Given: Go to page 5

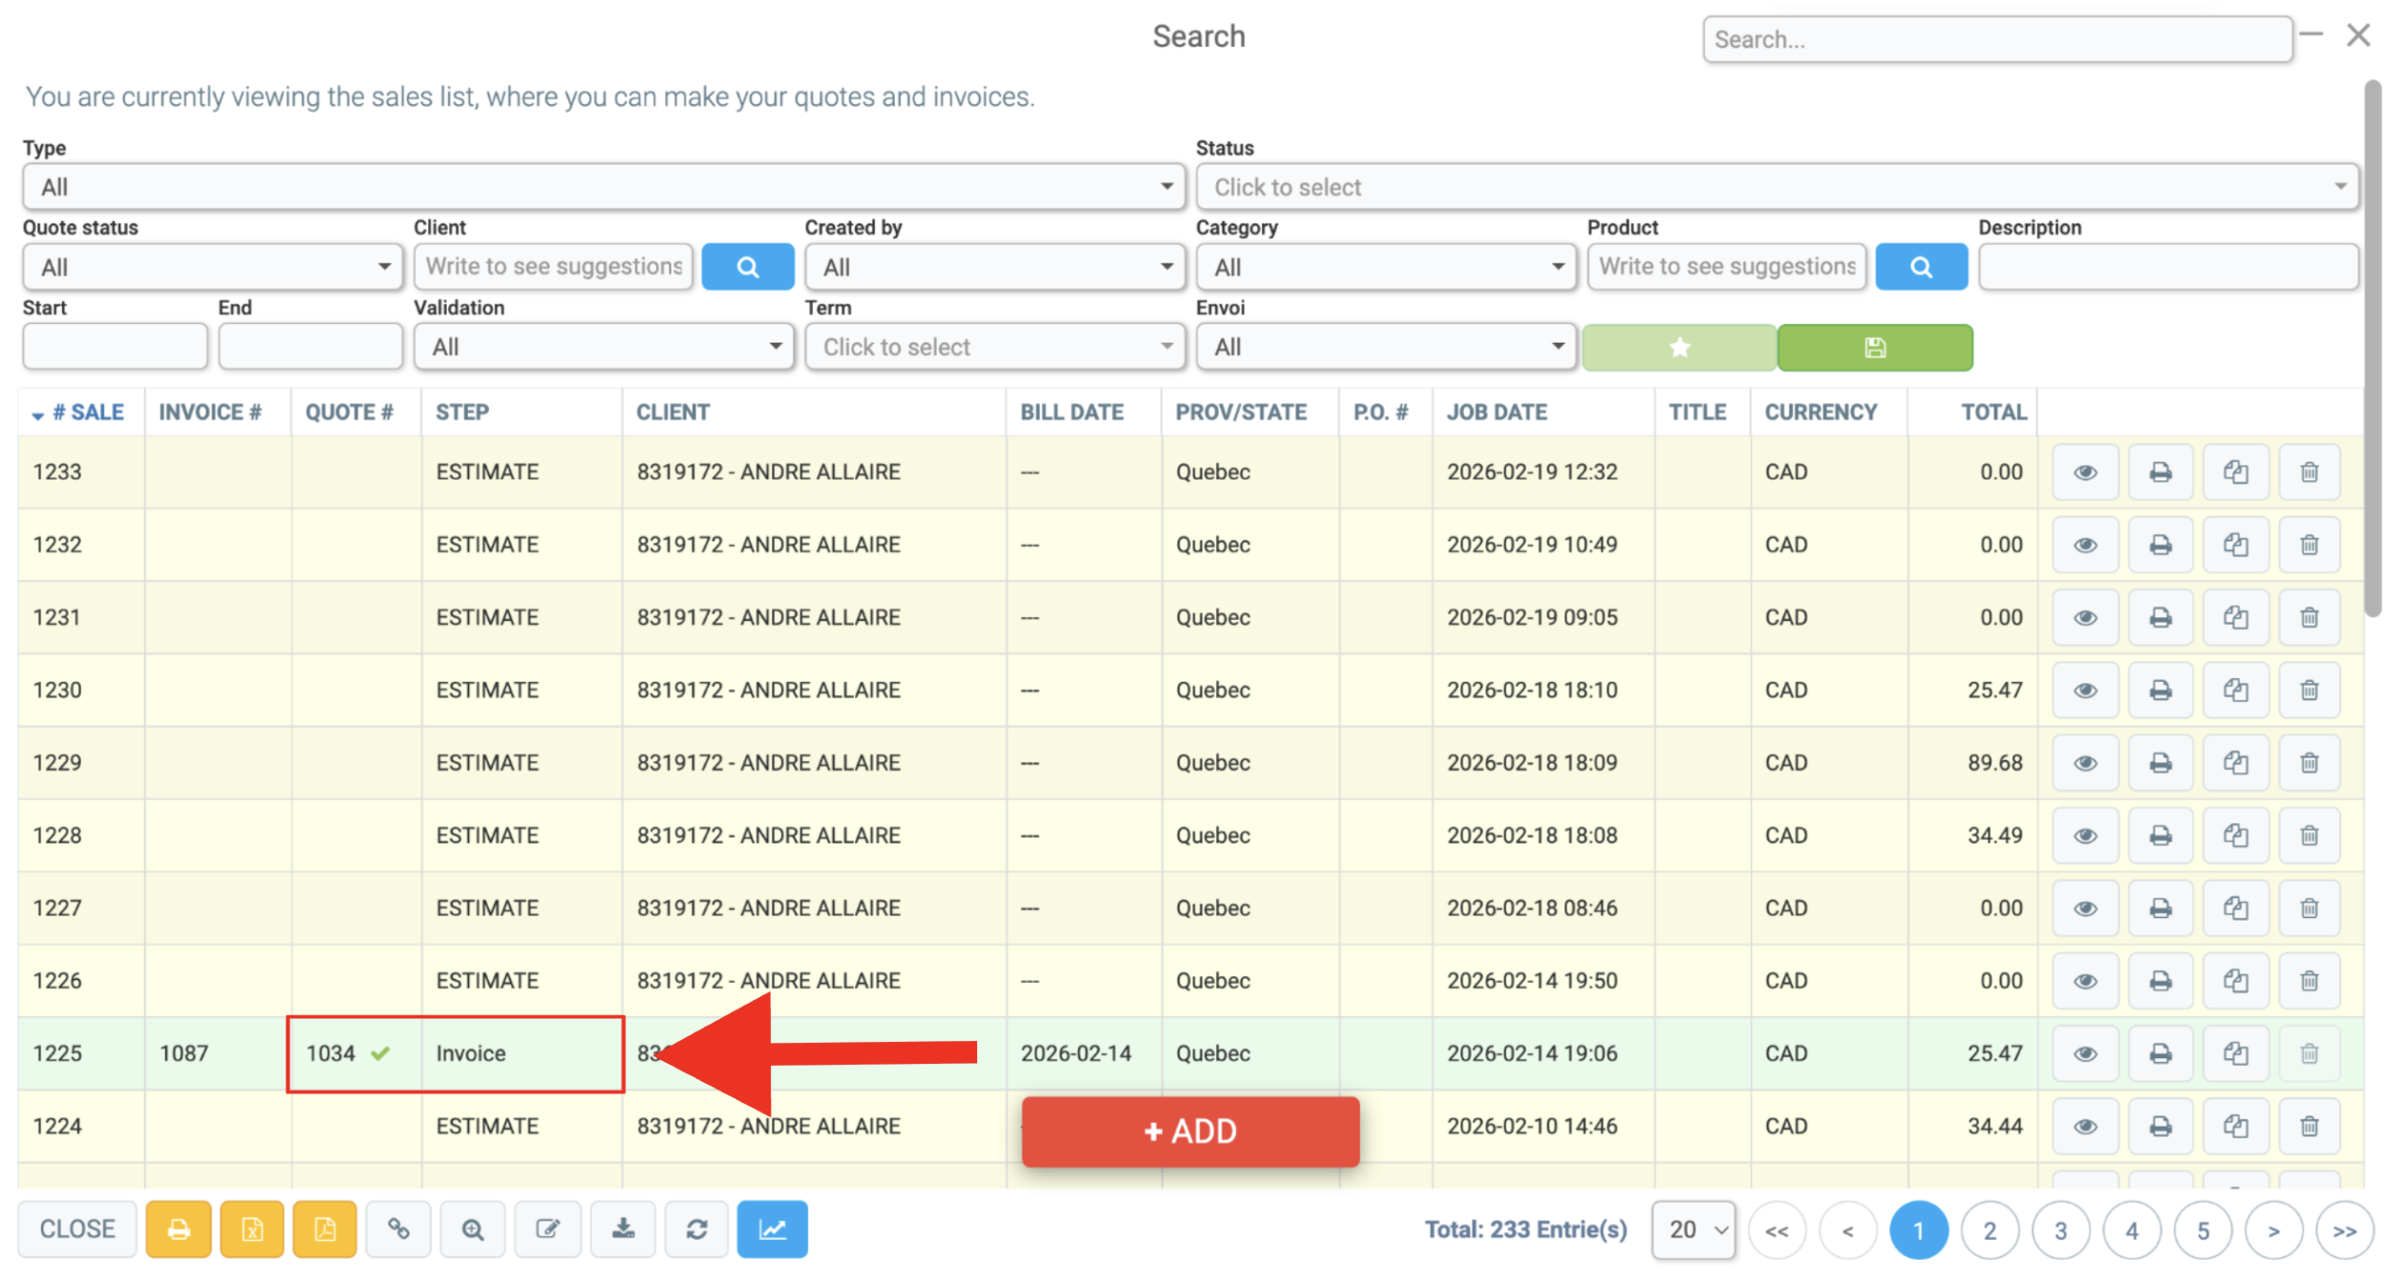Looking at the screenshot, I should (x=2203, y=1230).
